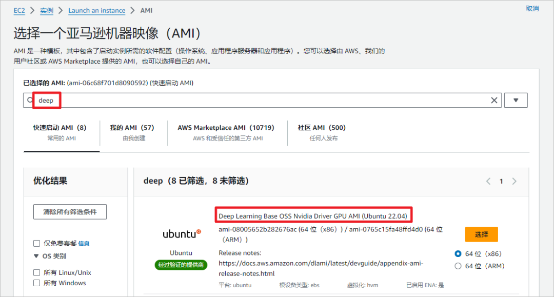554x297 pixels.
Task: Enable the 仅免费套餐 checkbox
Action: (36, 243)
